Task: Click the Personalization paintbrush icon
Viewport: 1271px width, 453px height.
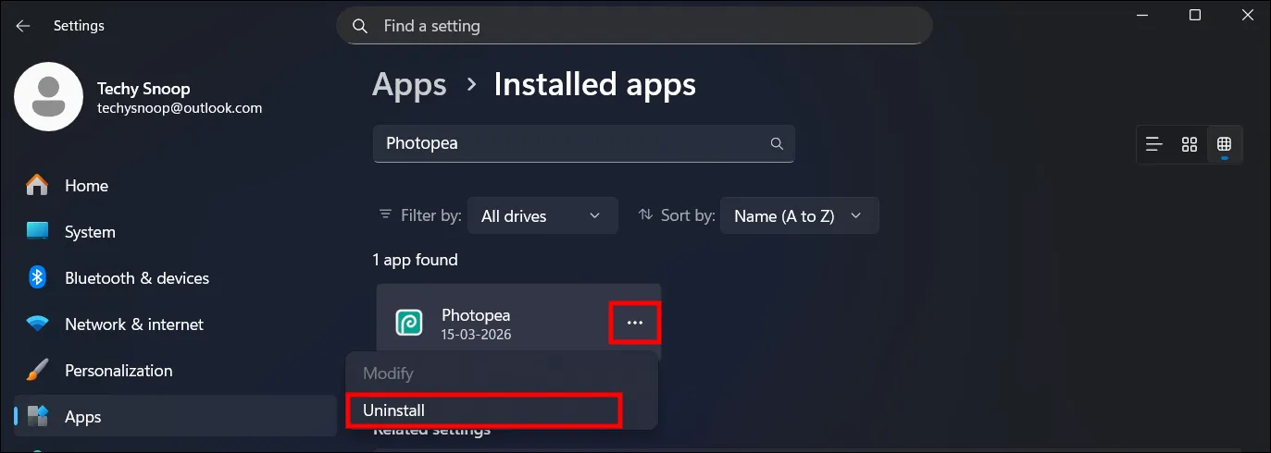Action: pos(37,371)
